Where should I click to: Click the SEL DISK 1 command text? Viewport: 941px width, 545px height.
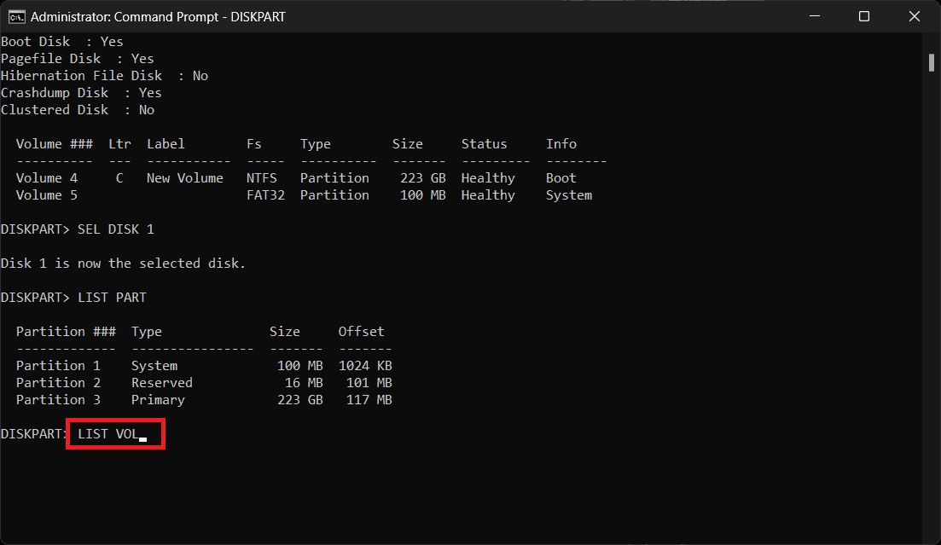coord(116,229)
